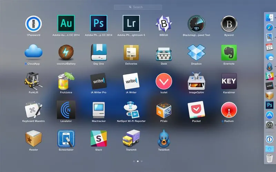This screenshot has height=172, width=276.
Task: Click the 1Password icon in the Dock
Action: coord(269,139)
